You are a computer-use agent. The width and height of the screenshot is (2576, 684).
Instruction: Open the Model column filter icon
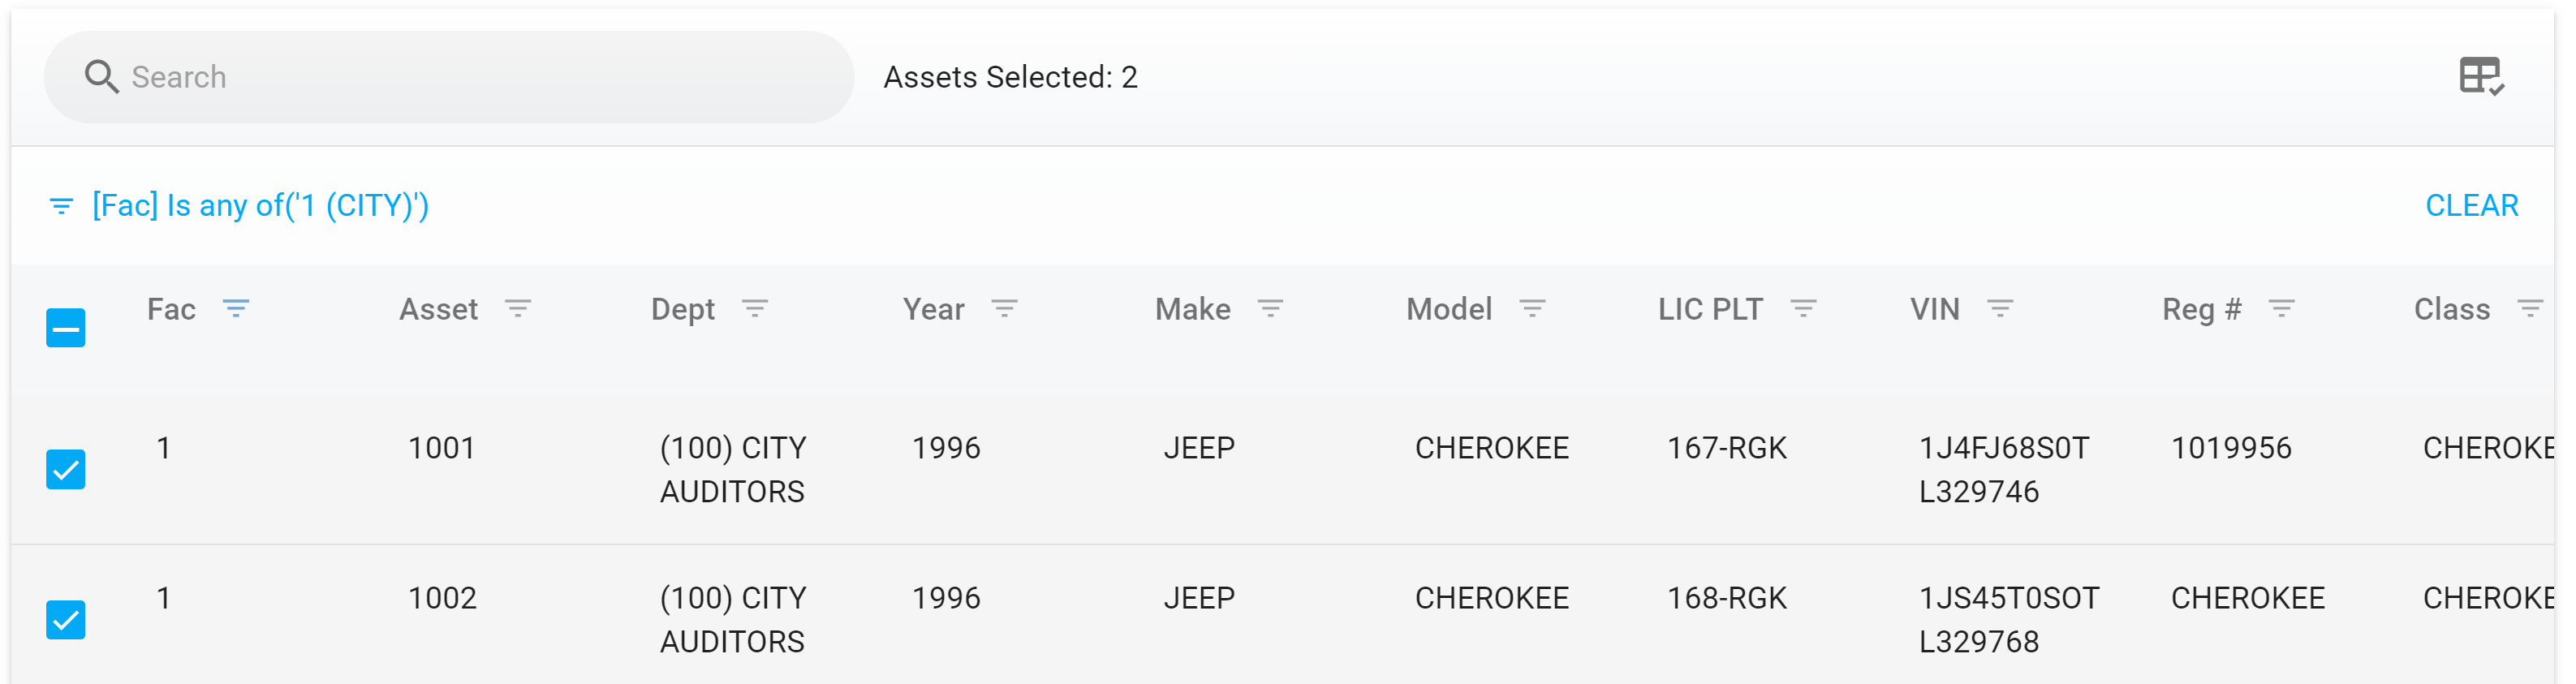(x=1533, y=309)
